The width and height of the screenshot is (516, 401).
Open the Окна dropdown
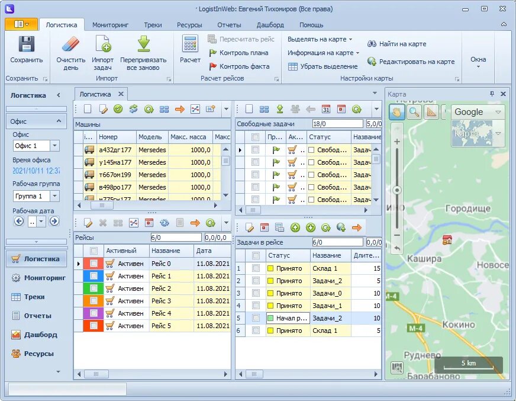[x=478, y=62]
